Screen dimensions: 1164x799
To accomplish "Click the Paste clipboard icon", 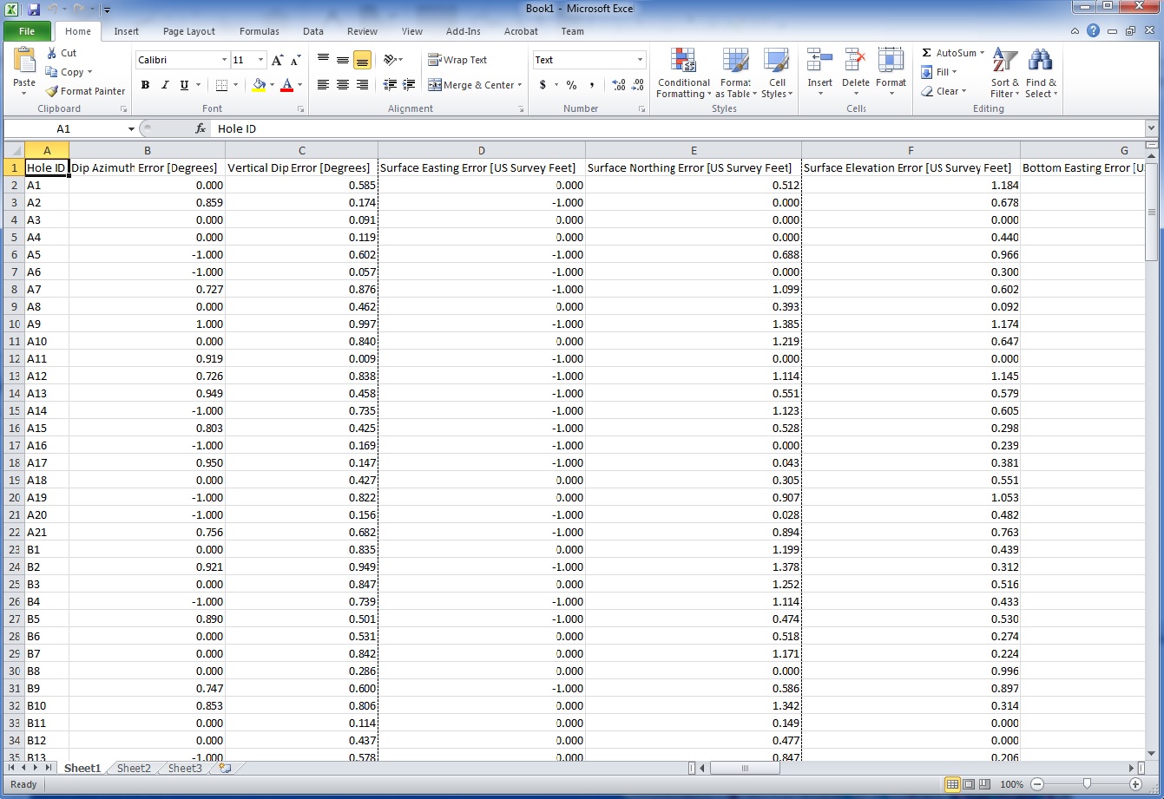I will pos(24,62).
